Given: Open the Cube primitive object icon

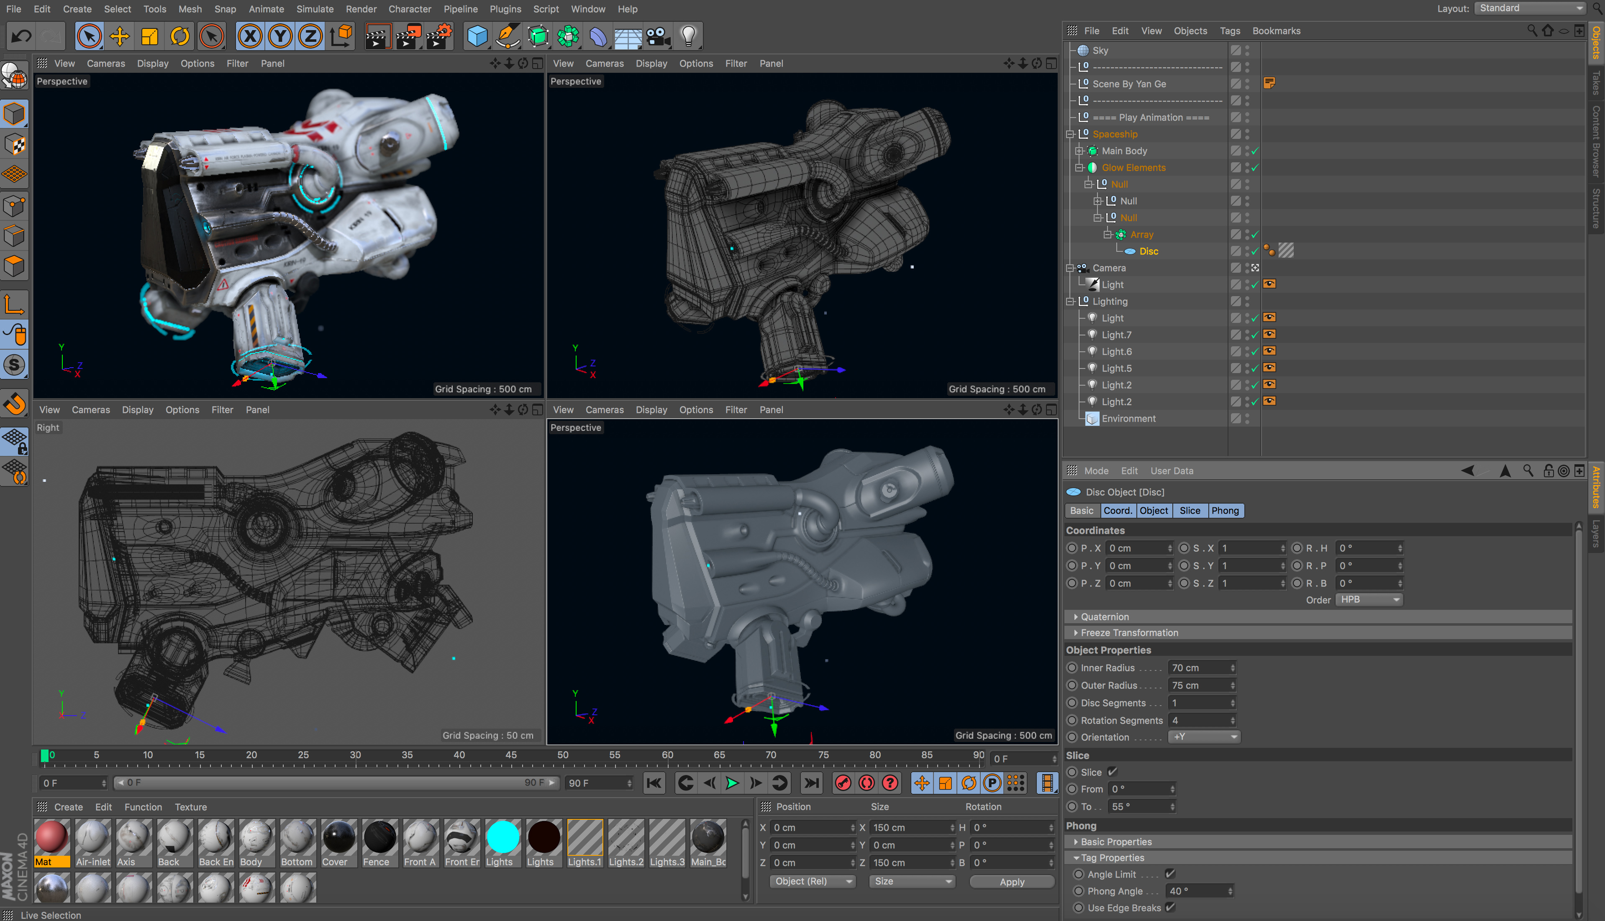Looking at the screenshot, I should click(477, 36).
